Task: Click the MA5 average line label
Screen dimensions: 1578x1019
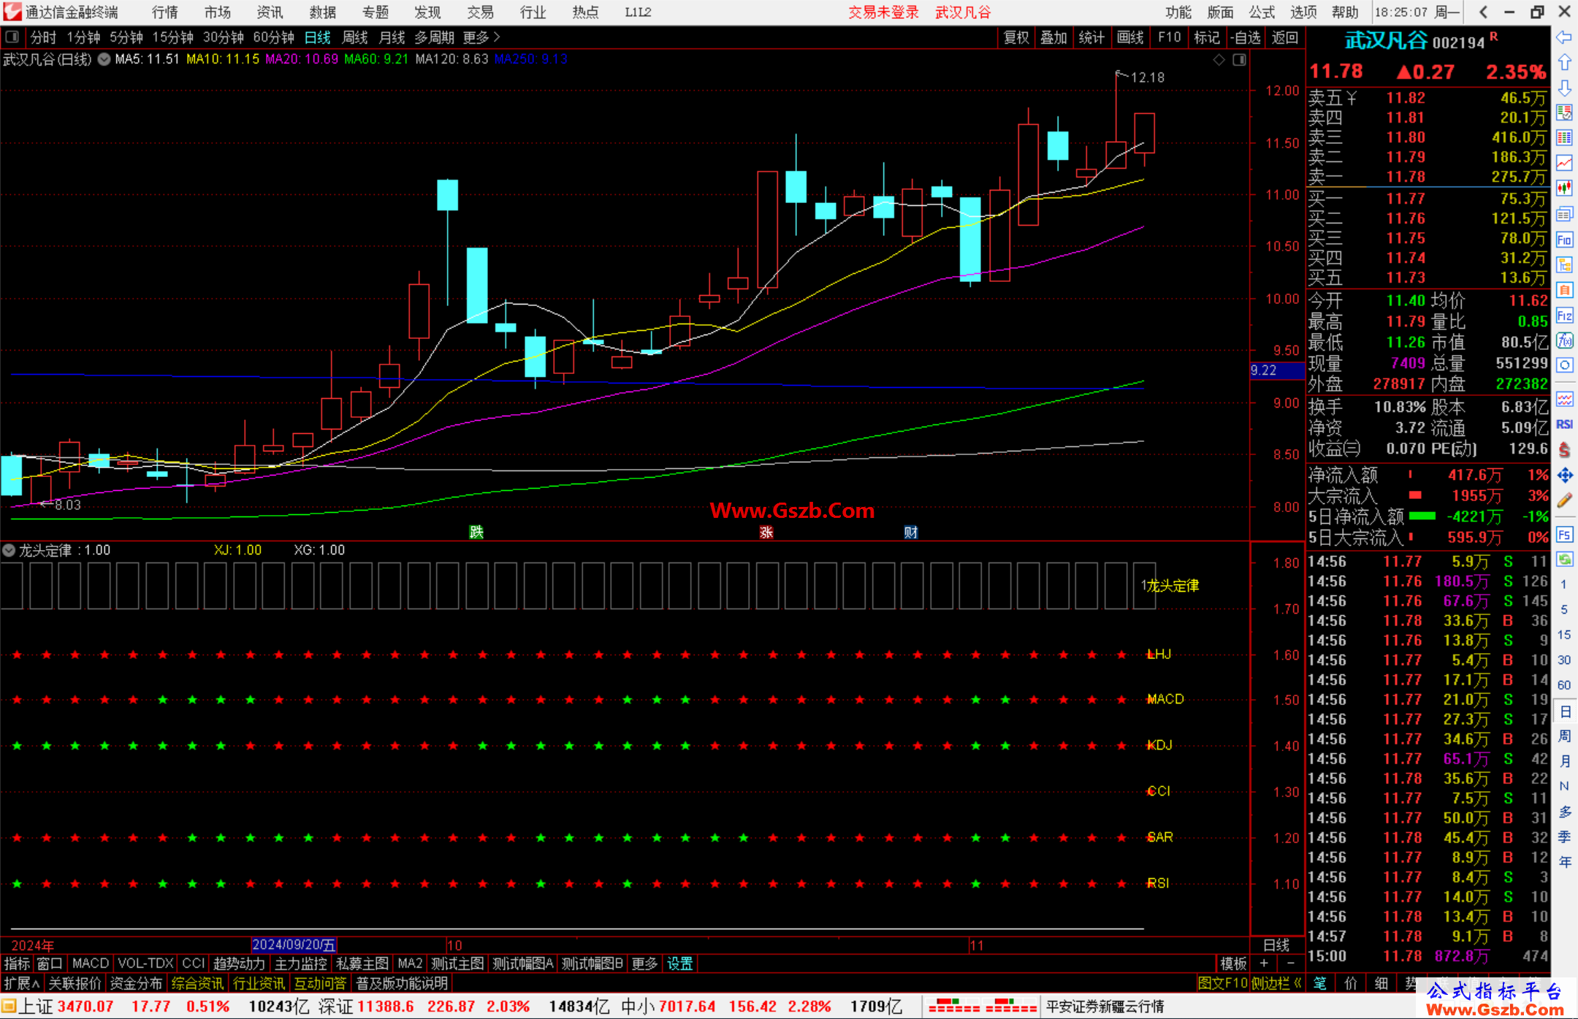Action: 147,59
